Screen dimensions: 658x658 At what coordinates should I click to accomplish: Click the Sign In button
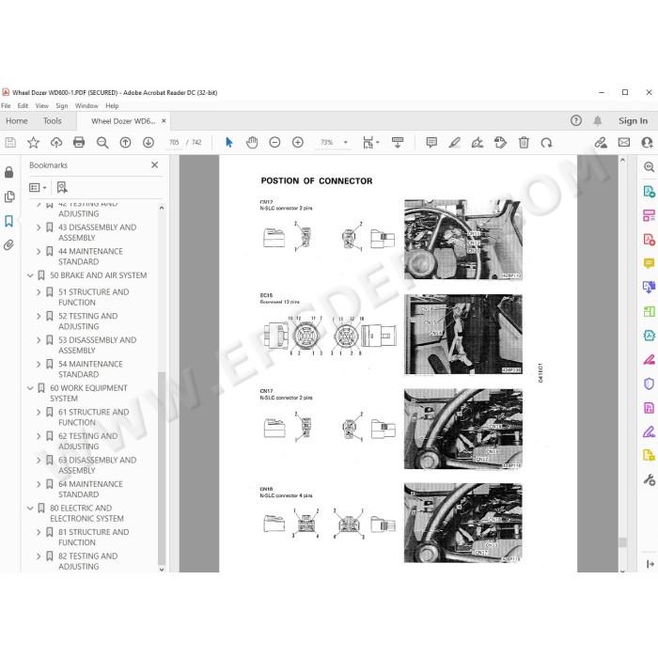point(633,121)
